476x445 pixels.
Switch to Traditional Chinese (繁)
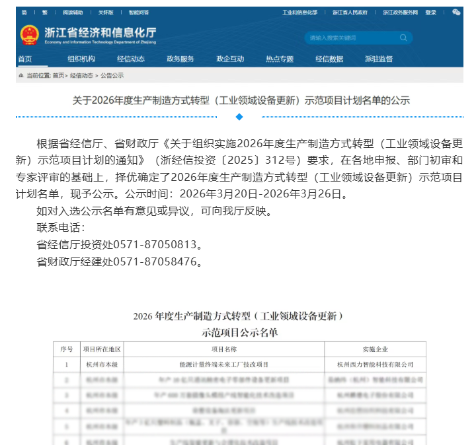(x=45, y=12)
